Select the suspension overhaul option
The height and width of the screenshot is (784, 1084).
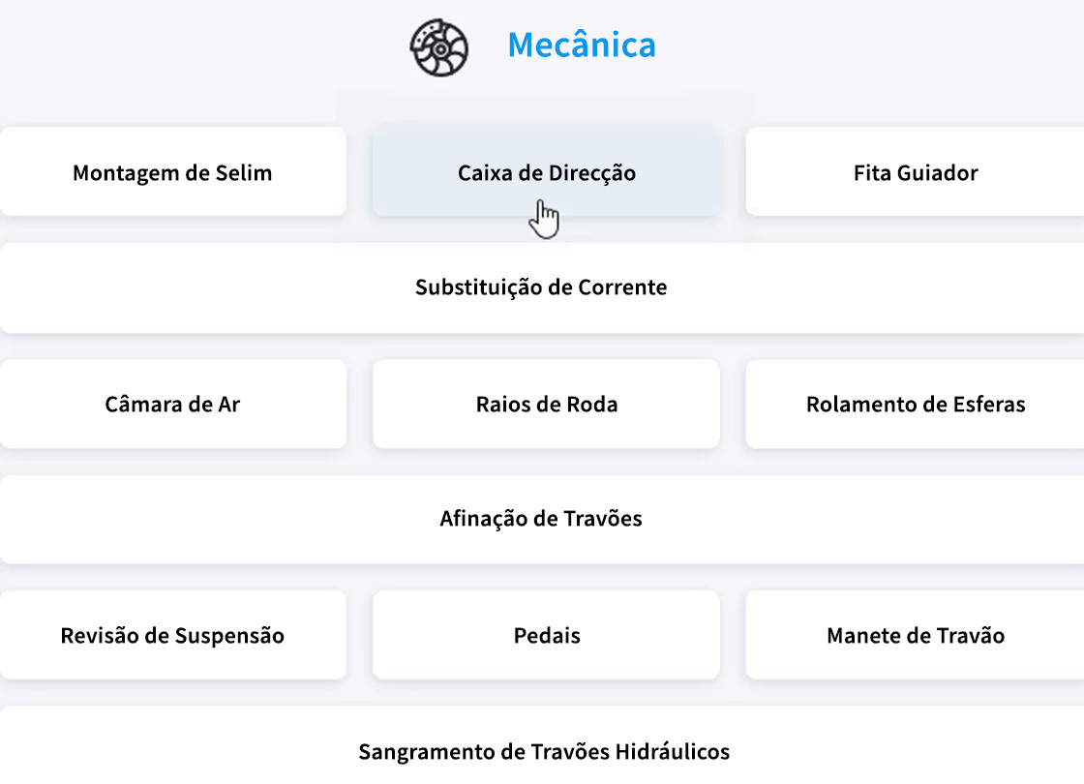point(172,635)
